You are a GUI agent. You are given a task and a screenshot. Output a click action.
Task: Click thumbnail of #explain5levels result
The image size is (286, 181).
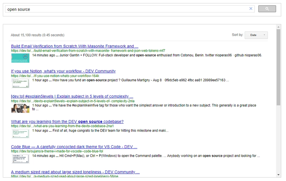tap(20, 108)
